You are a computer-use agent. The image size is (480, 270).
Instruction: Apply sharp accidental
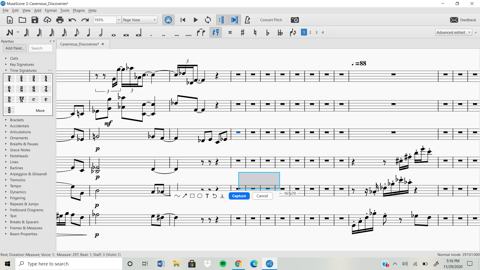click(242, 32)
